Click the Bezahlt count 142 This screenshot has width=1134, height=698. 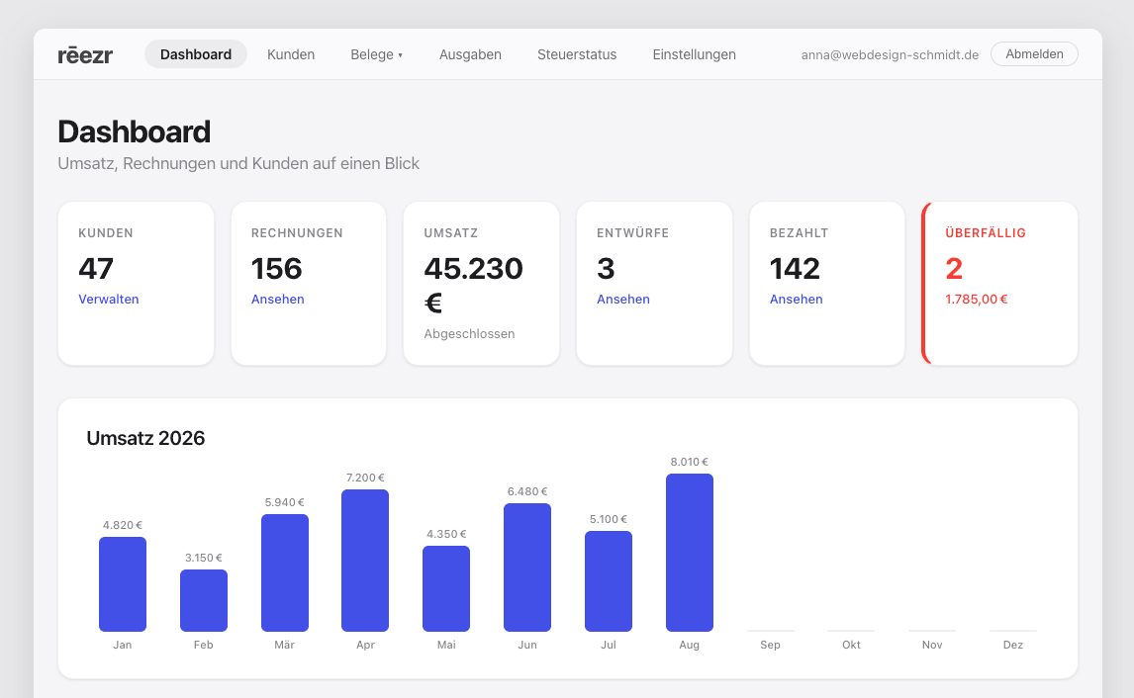pos(795,269)
